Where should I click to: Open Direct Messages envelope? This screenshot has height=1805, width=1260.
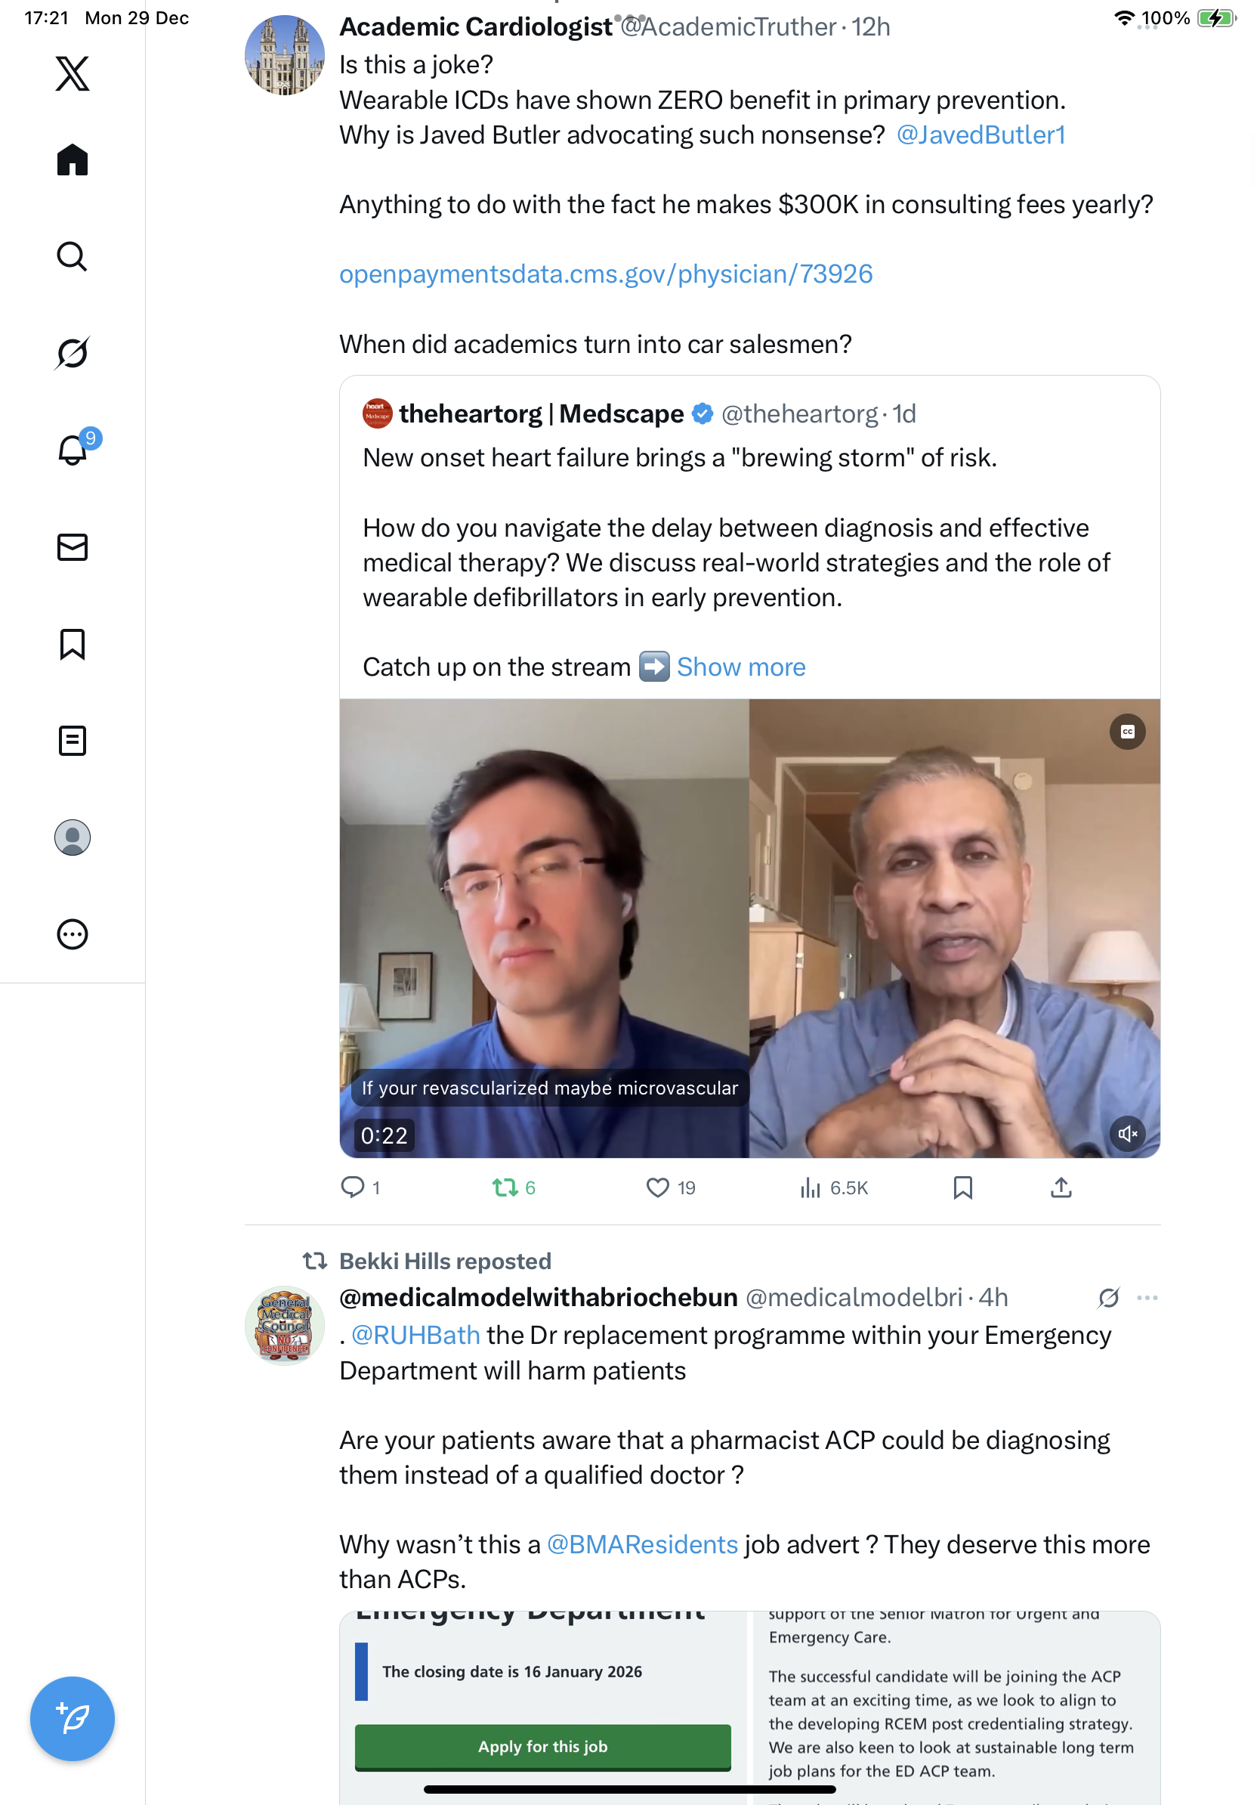pyautogui.click(x=73, y=547)
